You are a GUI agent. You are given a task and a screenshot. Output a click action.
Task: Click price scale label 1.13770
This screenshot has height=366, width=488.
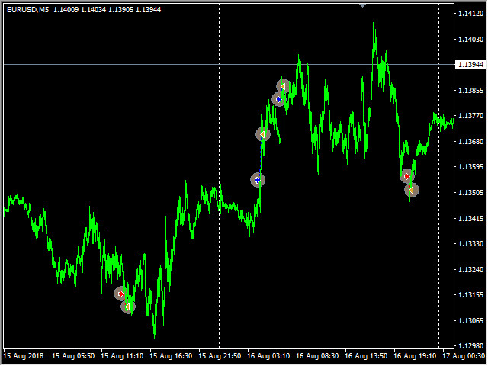coord(471,116)
